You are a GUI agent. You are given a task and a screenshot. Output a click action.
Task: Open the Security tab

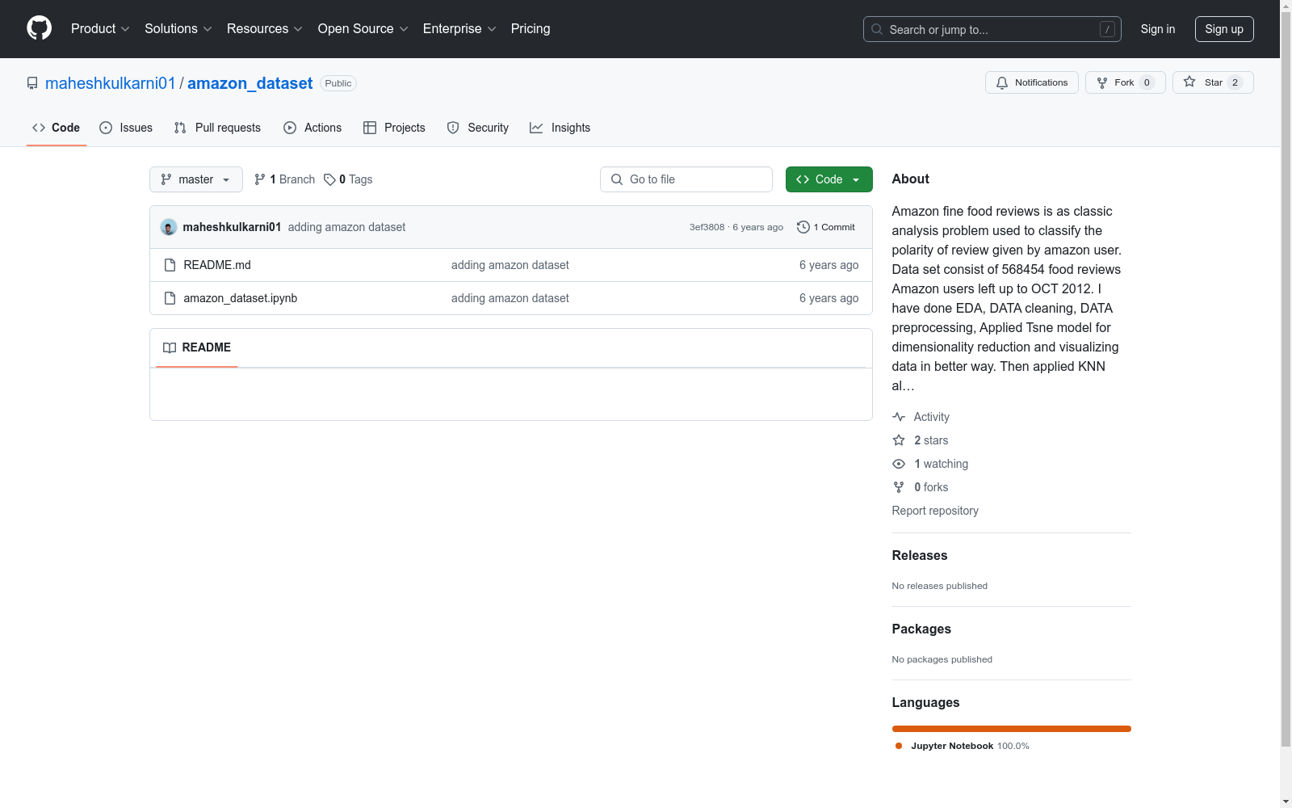click(x=478, y=128)
